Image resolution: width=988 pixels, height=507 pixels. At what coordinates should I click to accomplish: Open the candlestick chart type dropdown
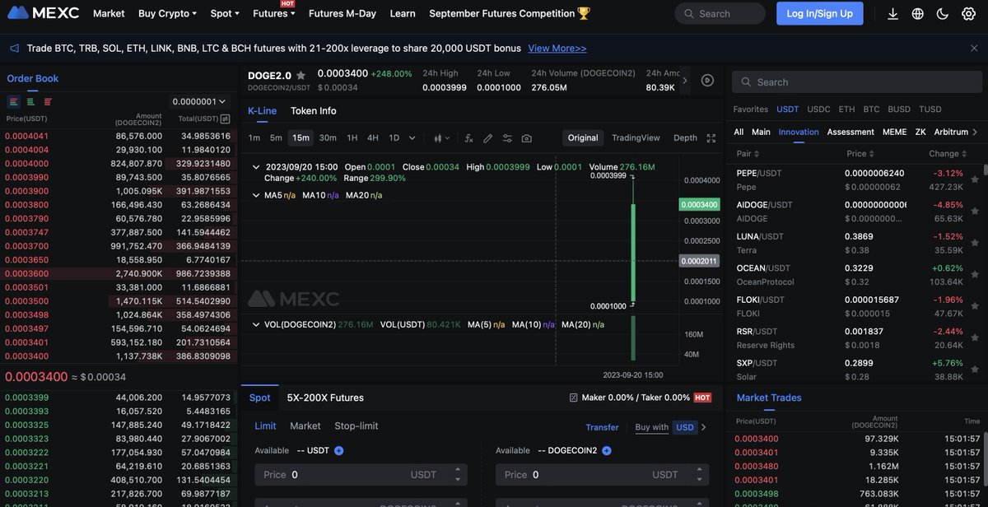(x=443, y=138)
